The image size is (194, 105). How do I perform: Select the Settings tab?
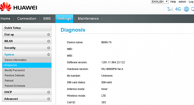point(64,19)
